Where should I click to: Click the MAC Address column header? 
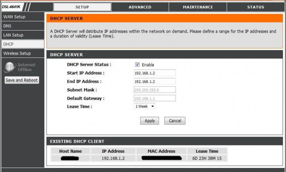pyautogui.click(x=161, y=151)
